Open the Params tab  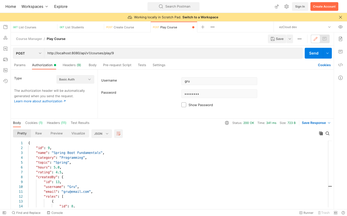20,65
